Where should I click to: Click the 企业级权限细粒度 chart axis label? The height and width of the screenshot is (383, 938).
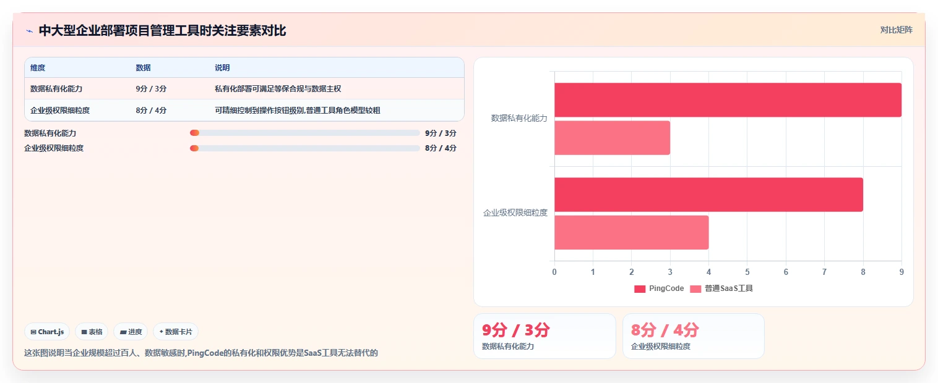(x=515, y=213)
